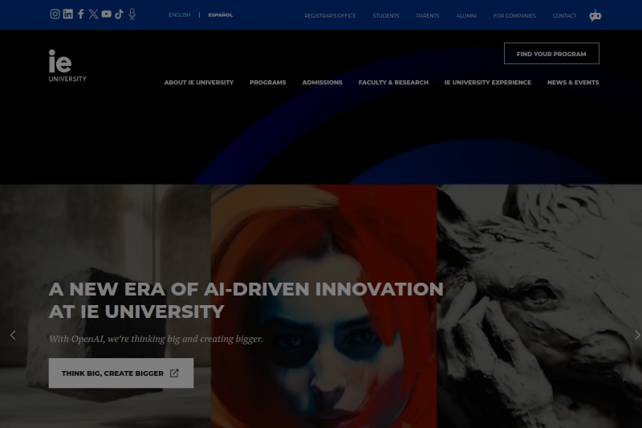
Task: Open the Alumni link
Action: point(466,15)
